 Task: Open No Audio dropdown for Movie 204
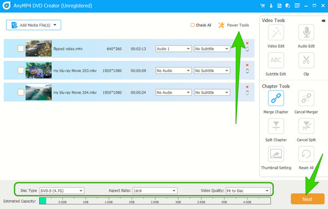[x=173, y=92]
